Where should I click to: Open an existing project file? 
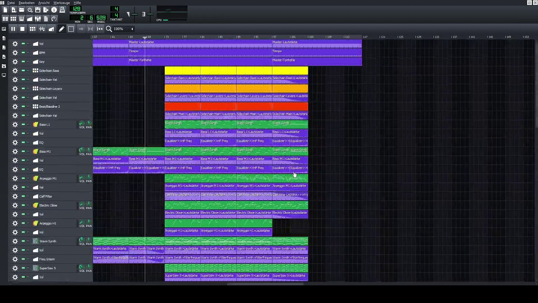(21, 10)
